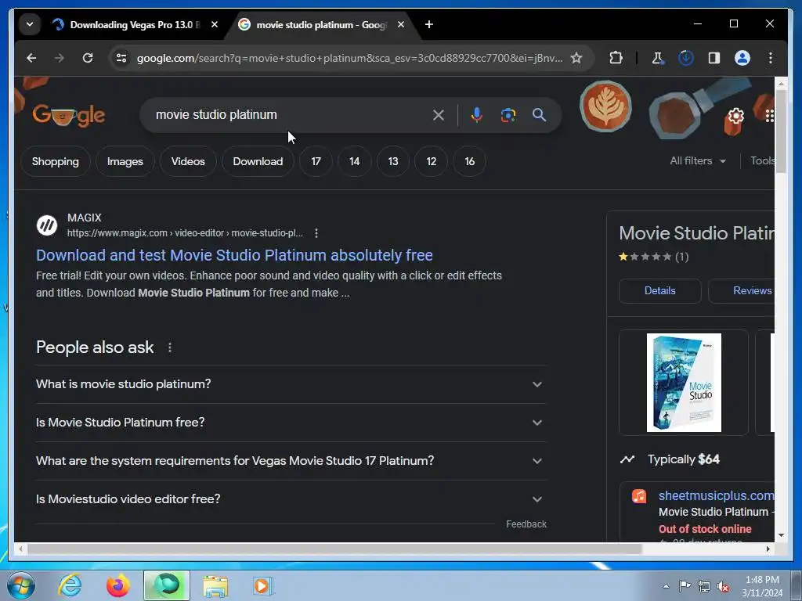This screenshot has width=802, height=601.
Task: Filter results by Images
Action: (x=125, y=161)
